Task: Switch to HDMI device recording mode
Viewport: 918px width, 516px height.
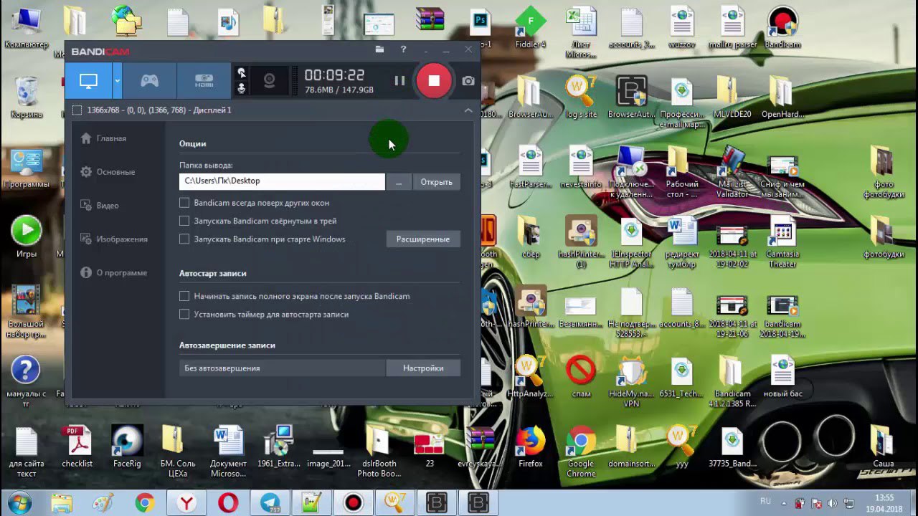Action: click(204, 81)
